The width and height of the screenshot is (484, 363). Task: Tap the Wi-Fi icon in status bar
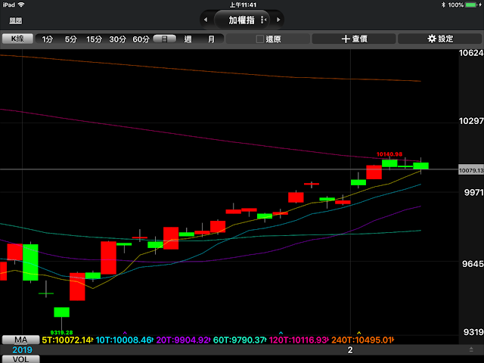21,5
